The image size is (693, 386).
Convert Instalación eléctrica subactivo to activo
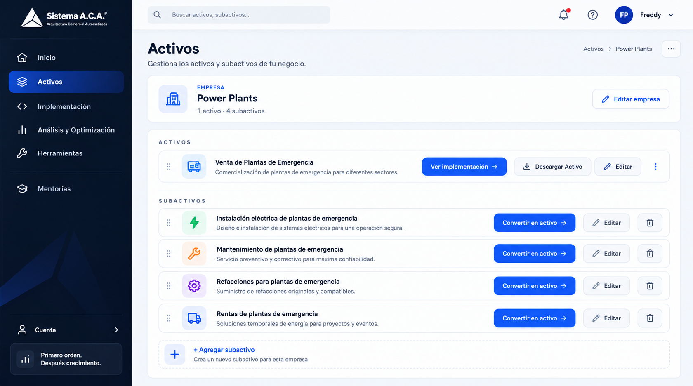tap(535, 223)
